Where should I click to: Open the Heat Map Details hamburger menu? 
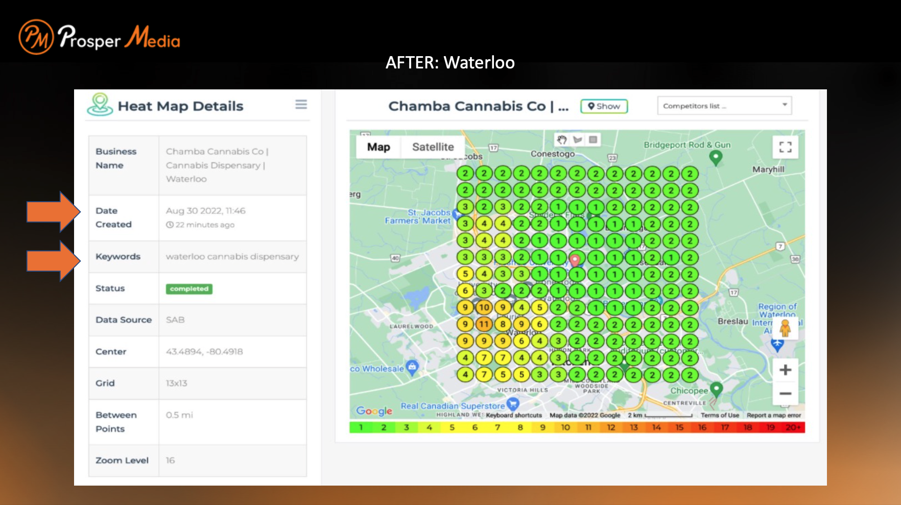[301, 105]
